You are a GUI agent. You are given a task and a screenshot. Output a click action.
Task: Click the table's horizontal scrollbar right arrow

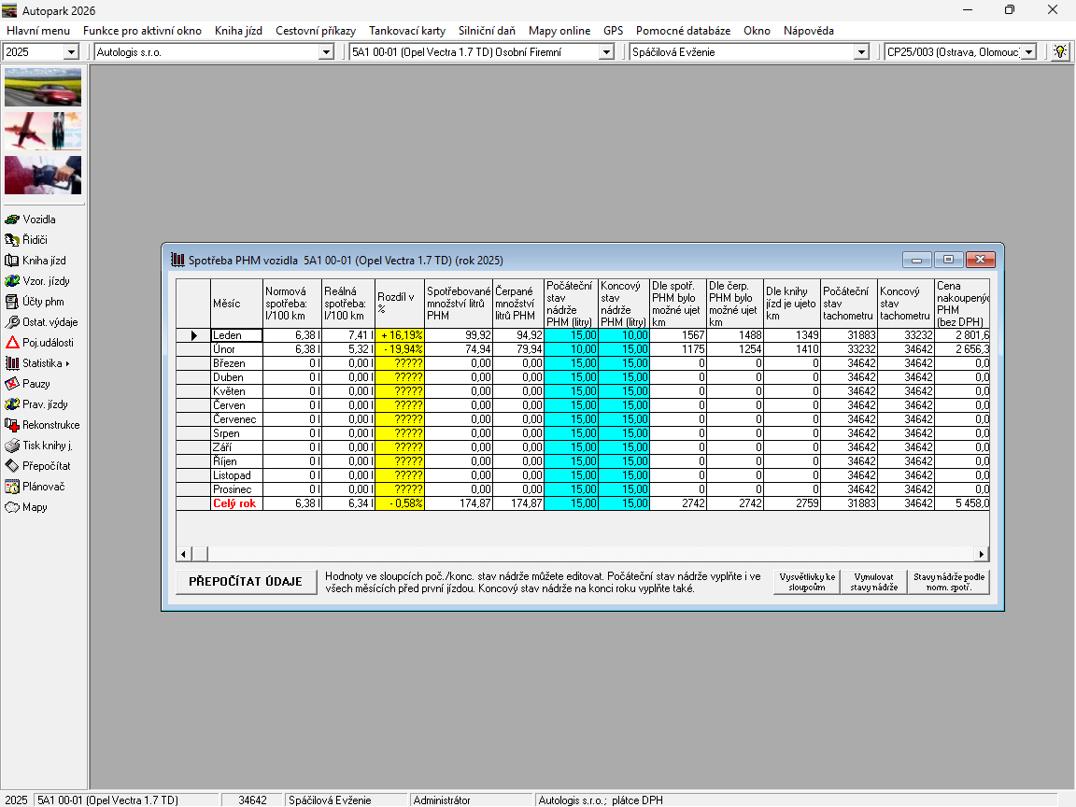[981, 554]
